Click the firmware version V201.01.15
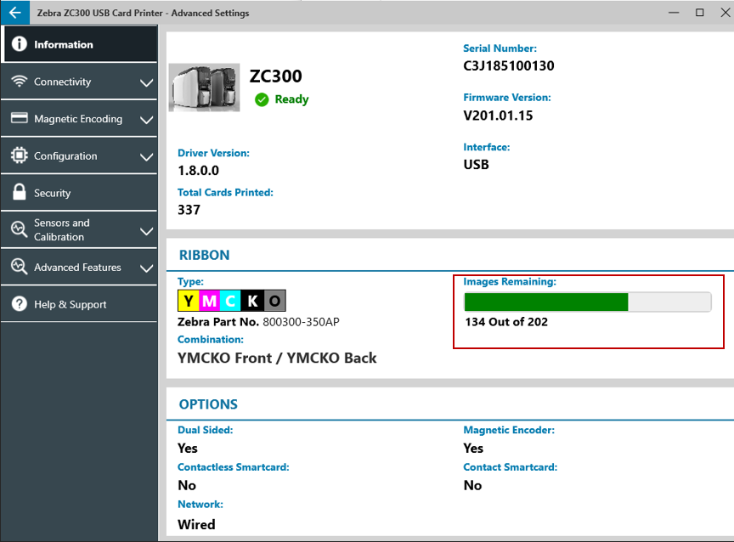 tap(498, 116)
